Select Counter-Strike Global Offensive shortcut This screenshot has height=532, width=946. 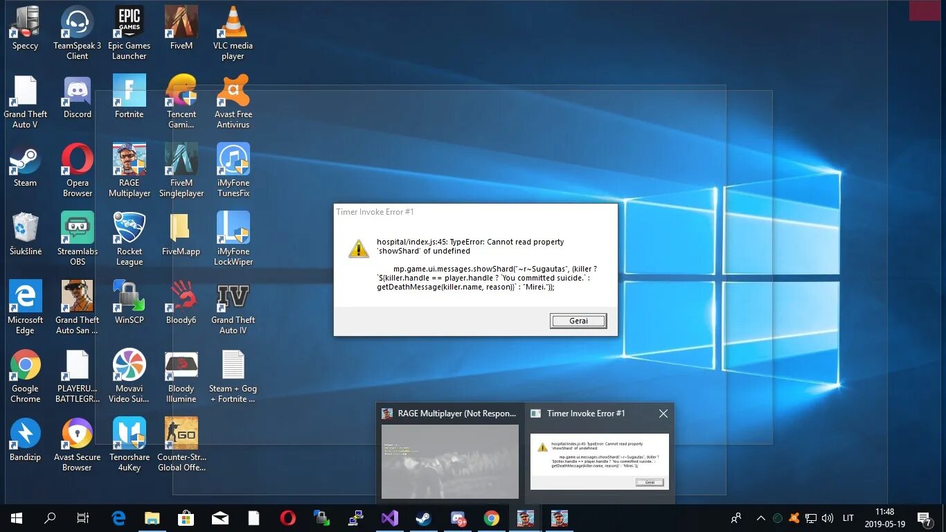pyautogui.click(x=181, y=444)
